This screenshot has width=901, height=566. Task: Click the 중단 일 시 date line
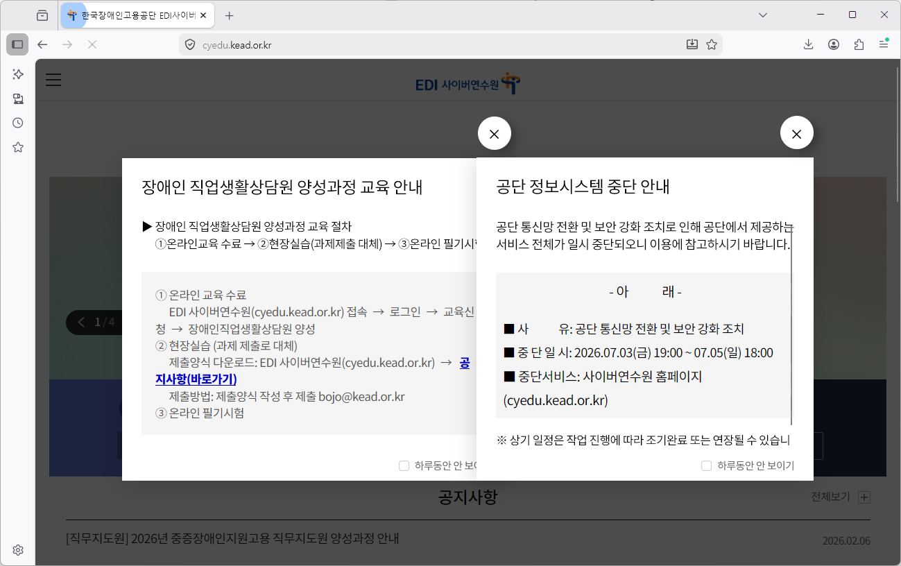point(638,353)
